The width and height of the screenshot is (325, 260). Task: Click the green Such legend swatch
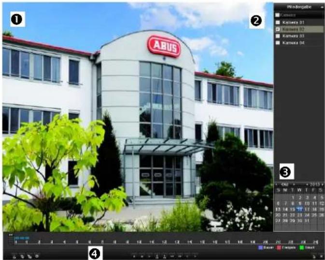[x=301, y=247]
